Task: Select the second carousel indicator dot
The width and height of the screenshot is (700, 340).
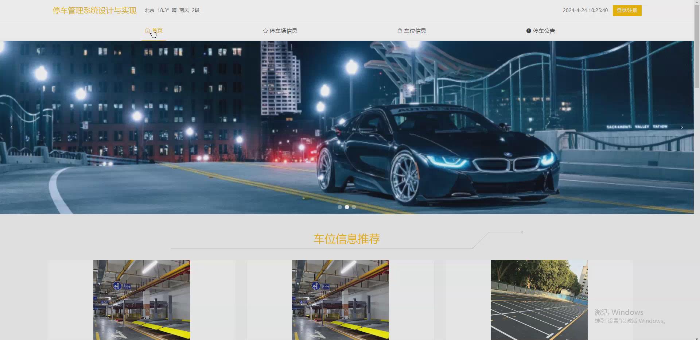Action: pos(347,207)
